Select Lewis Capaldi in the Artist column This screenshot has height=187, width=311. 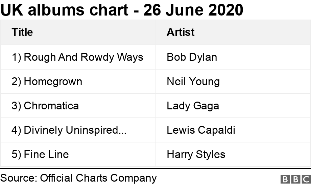[201, 130]
